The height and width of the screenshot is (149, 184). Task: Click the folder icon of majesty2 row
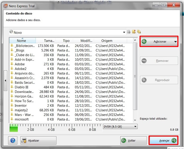pyautogui.click(x=12, y=110)
